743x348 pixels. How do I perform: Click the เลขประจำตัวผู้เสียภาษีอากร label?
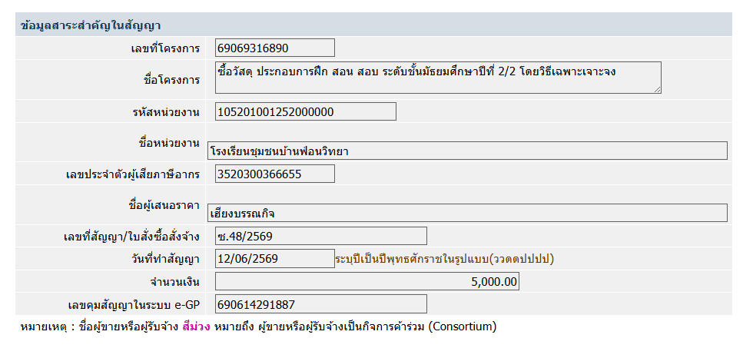(x=133, y=174)
